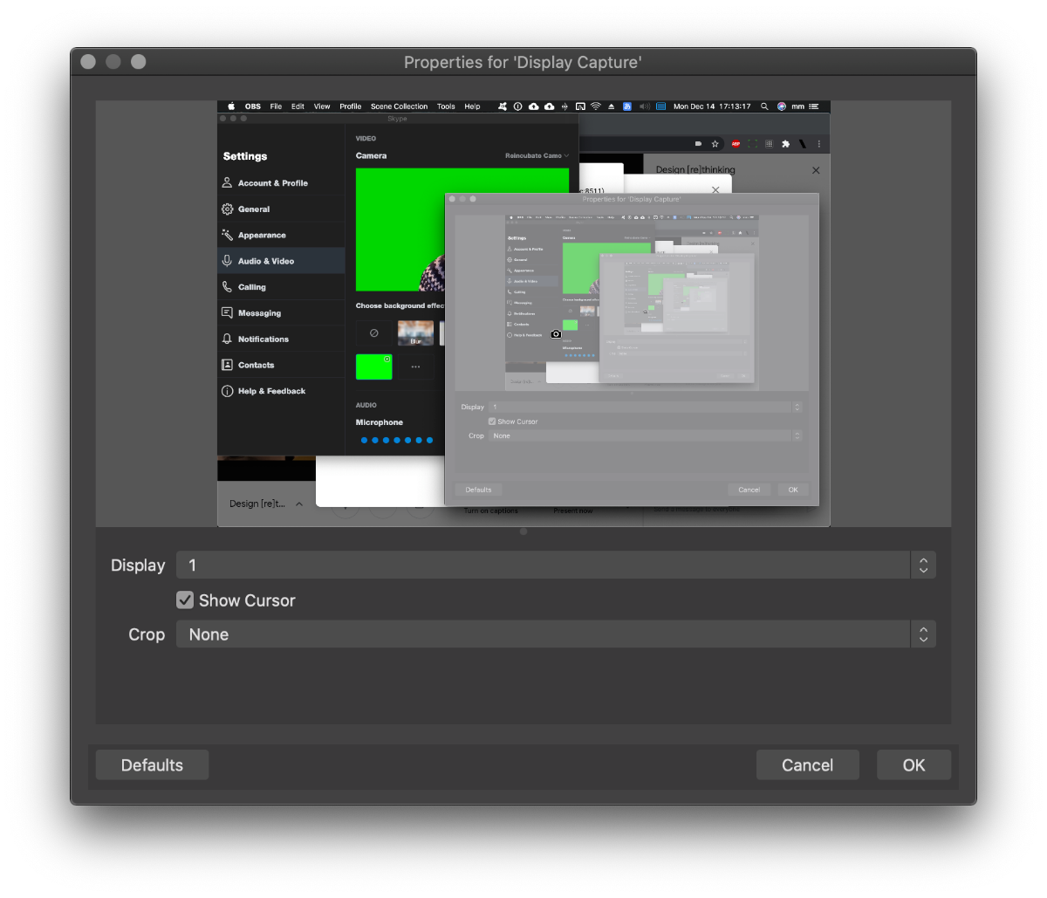The image size is (1047, 898).
Task: Click small OK button in grayed nested dialog
Action: click(793, 490)
